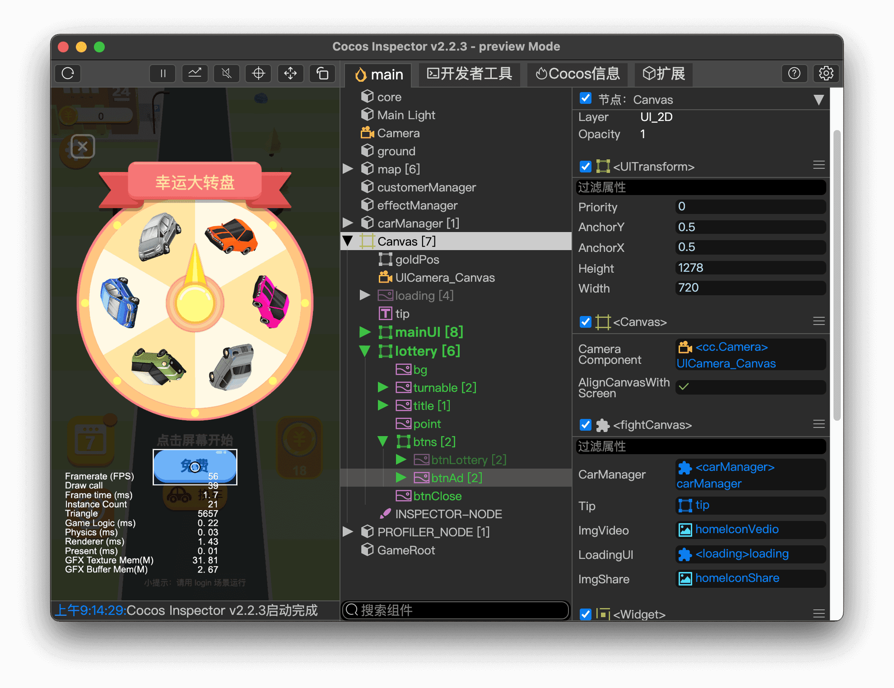Select the btnClose tree item
This screenshot has width=894, height=688.
437,496
